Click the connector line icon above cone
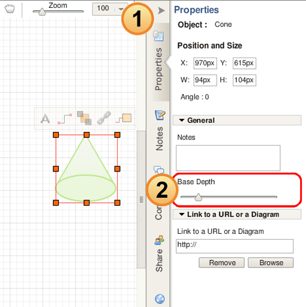This screenshot has height=307, width=306. tap(65, 119)
